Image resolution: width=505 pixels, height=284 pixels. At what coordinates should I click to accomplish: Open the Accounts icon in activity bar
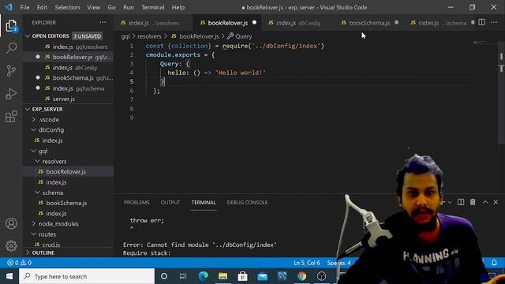(11, 223)
